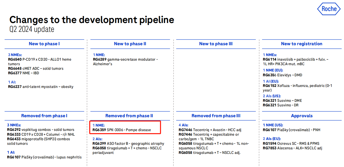Select RG6377 NME – IBD entry

24,73
